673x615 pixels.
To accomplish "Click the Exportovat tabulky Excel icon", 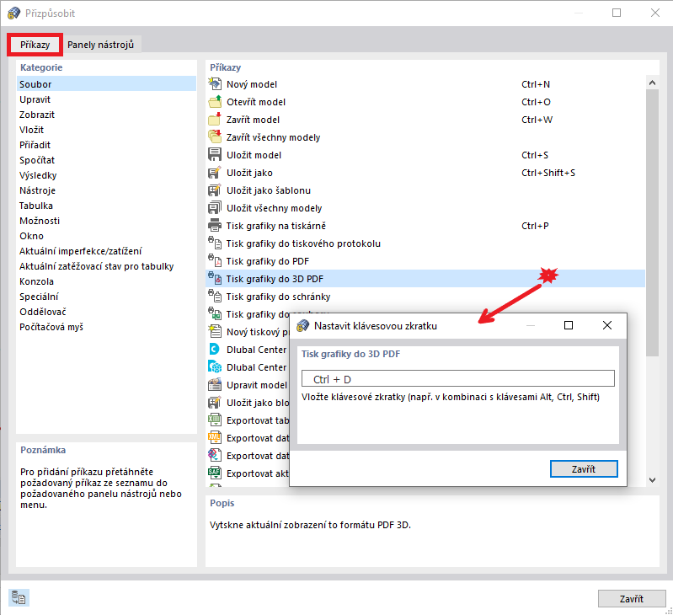I will (215, 420).
